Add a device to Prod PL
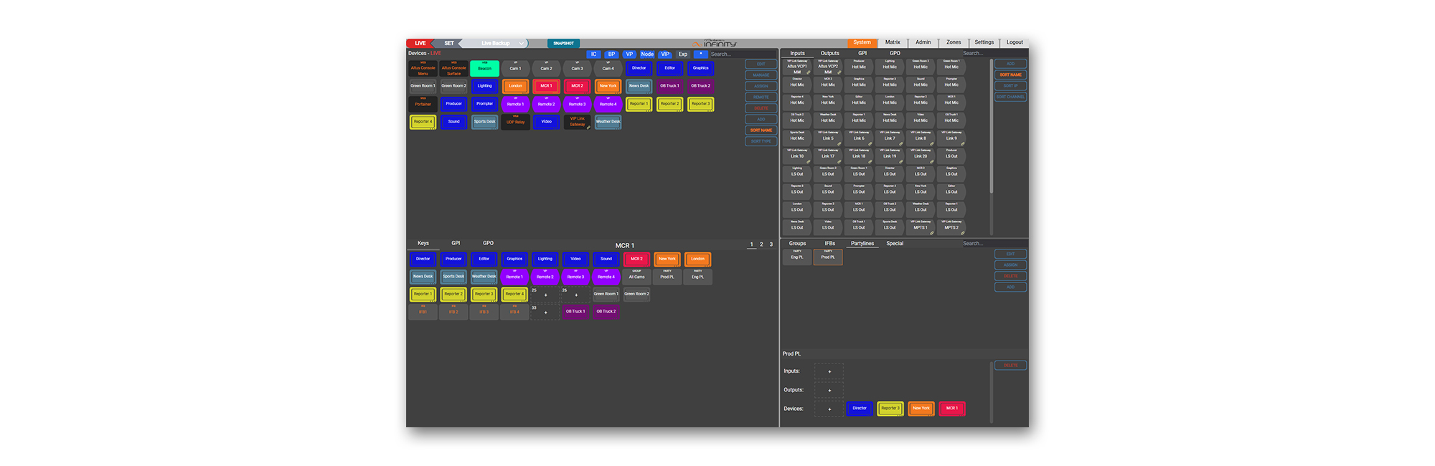This screenshot has height=466, width=1435. pos(829,409)
